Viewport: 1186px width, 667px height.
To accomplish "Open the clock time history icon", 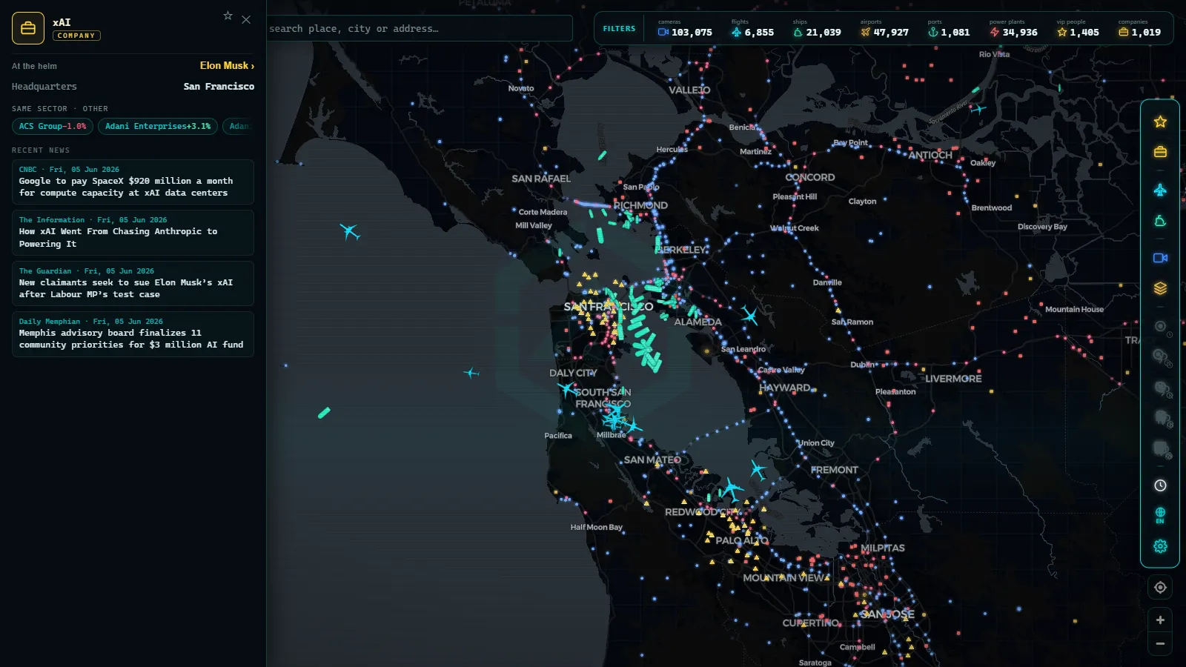I will [x=1160, y=485].
